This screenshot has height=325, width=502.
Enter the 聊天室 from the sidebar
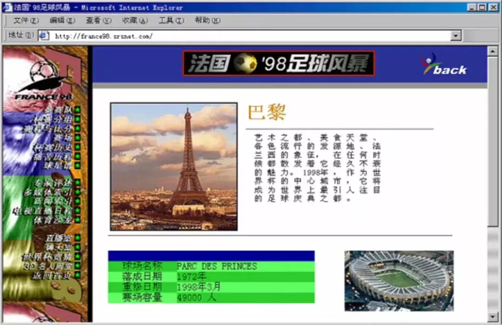pyautogui.click(x=59, y=247)
